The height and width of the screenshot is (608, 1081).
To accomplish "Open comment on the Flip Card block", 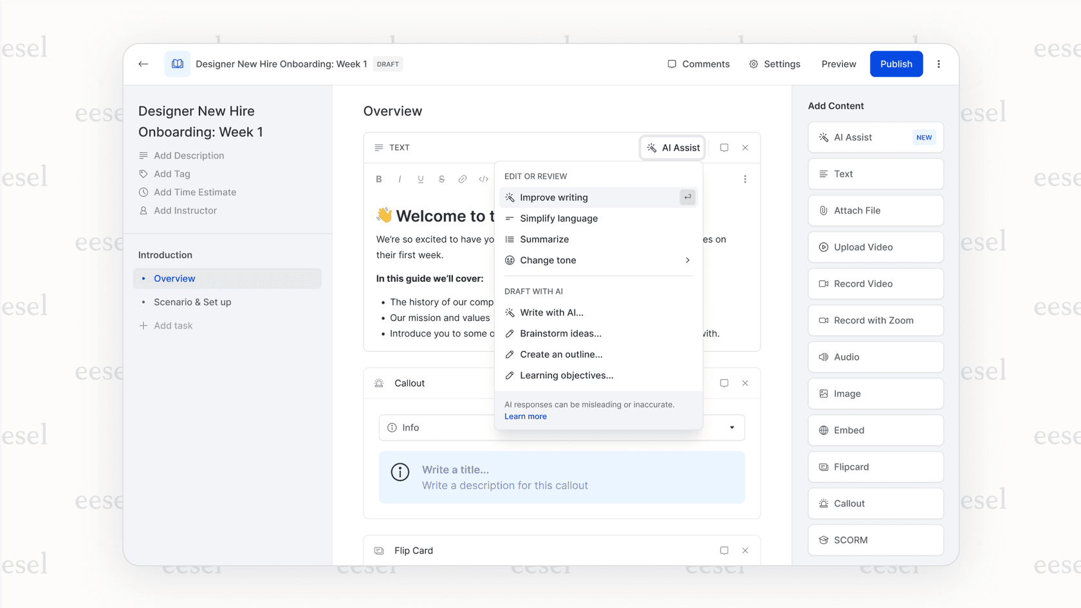I will 724,551.
